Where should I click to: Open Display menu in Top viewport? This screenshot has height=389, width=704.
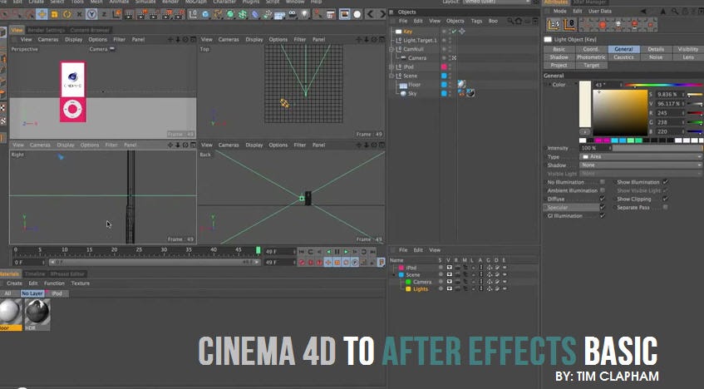tap(254, 40)
